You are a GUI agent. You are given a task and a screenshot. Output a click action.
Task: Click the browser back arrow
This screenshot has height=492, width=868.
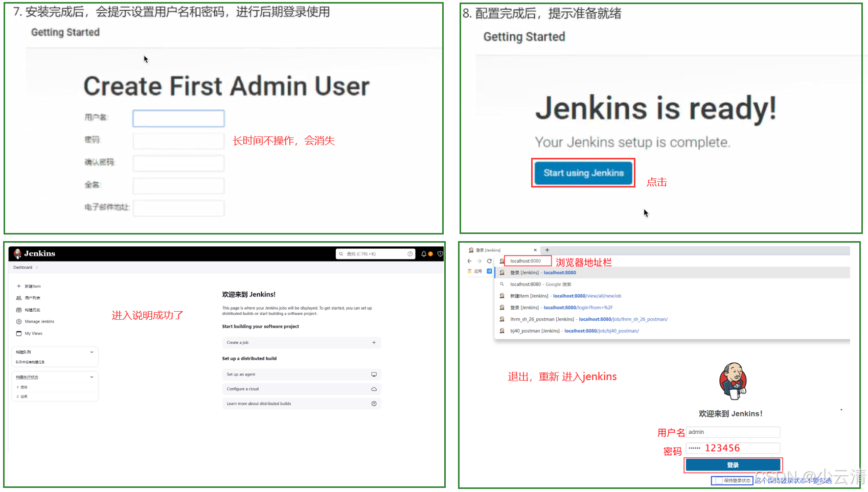[x=470, y=261]
